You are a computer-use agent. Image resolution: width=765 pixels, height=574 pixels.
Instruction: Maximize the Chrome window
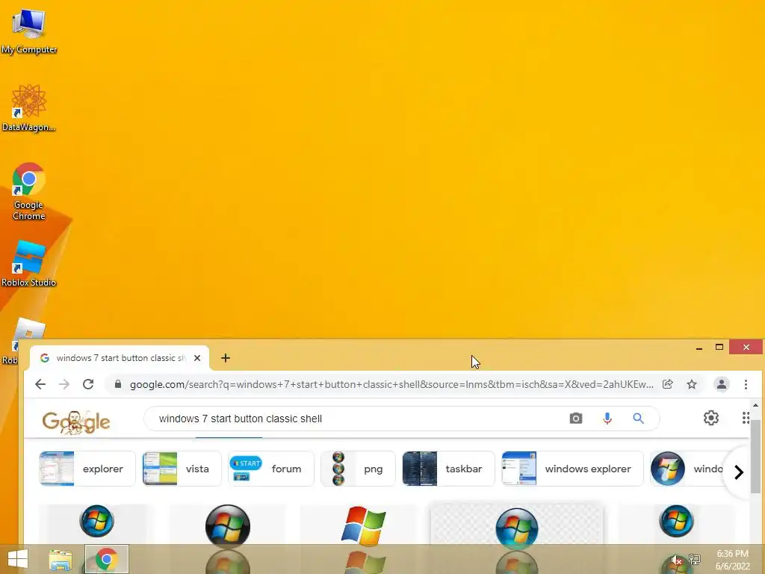(x=719, y=347)
